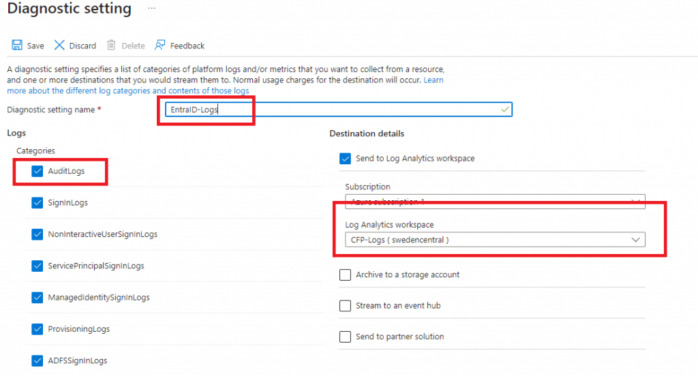Click the Feedback person icon
Image resolution: width=698 pixels, height=376 pixels.
coord(160,46)
